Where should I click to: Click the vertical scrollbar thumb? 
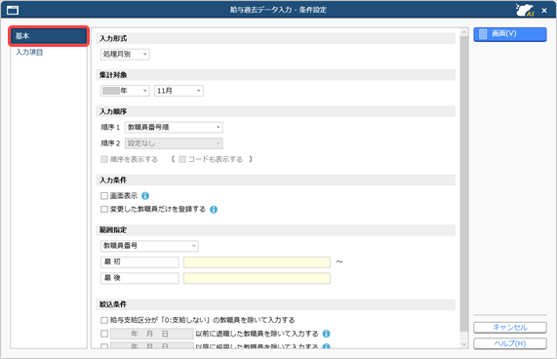point(464,184)
